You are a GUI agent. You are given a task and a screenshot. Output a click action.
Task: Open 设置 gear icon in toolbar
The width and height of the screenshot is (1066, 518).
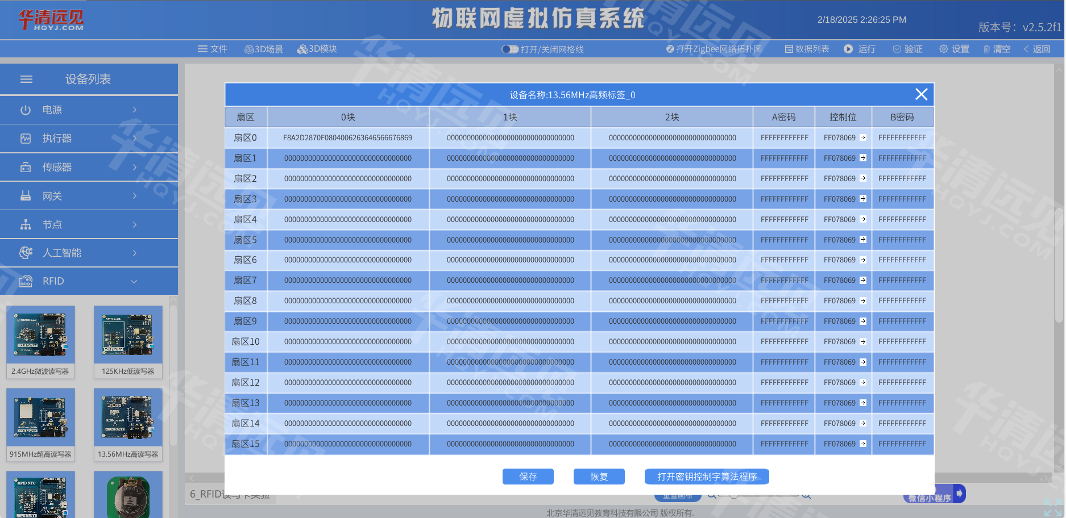(x=944, y=49)
